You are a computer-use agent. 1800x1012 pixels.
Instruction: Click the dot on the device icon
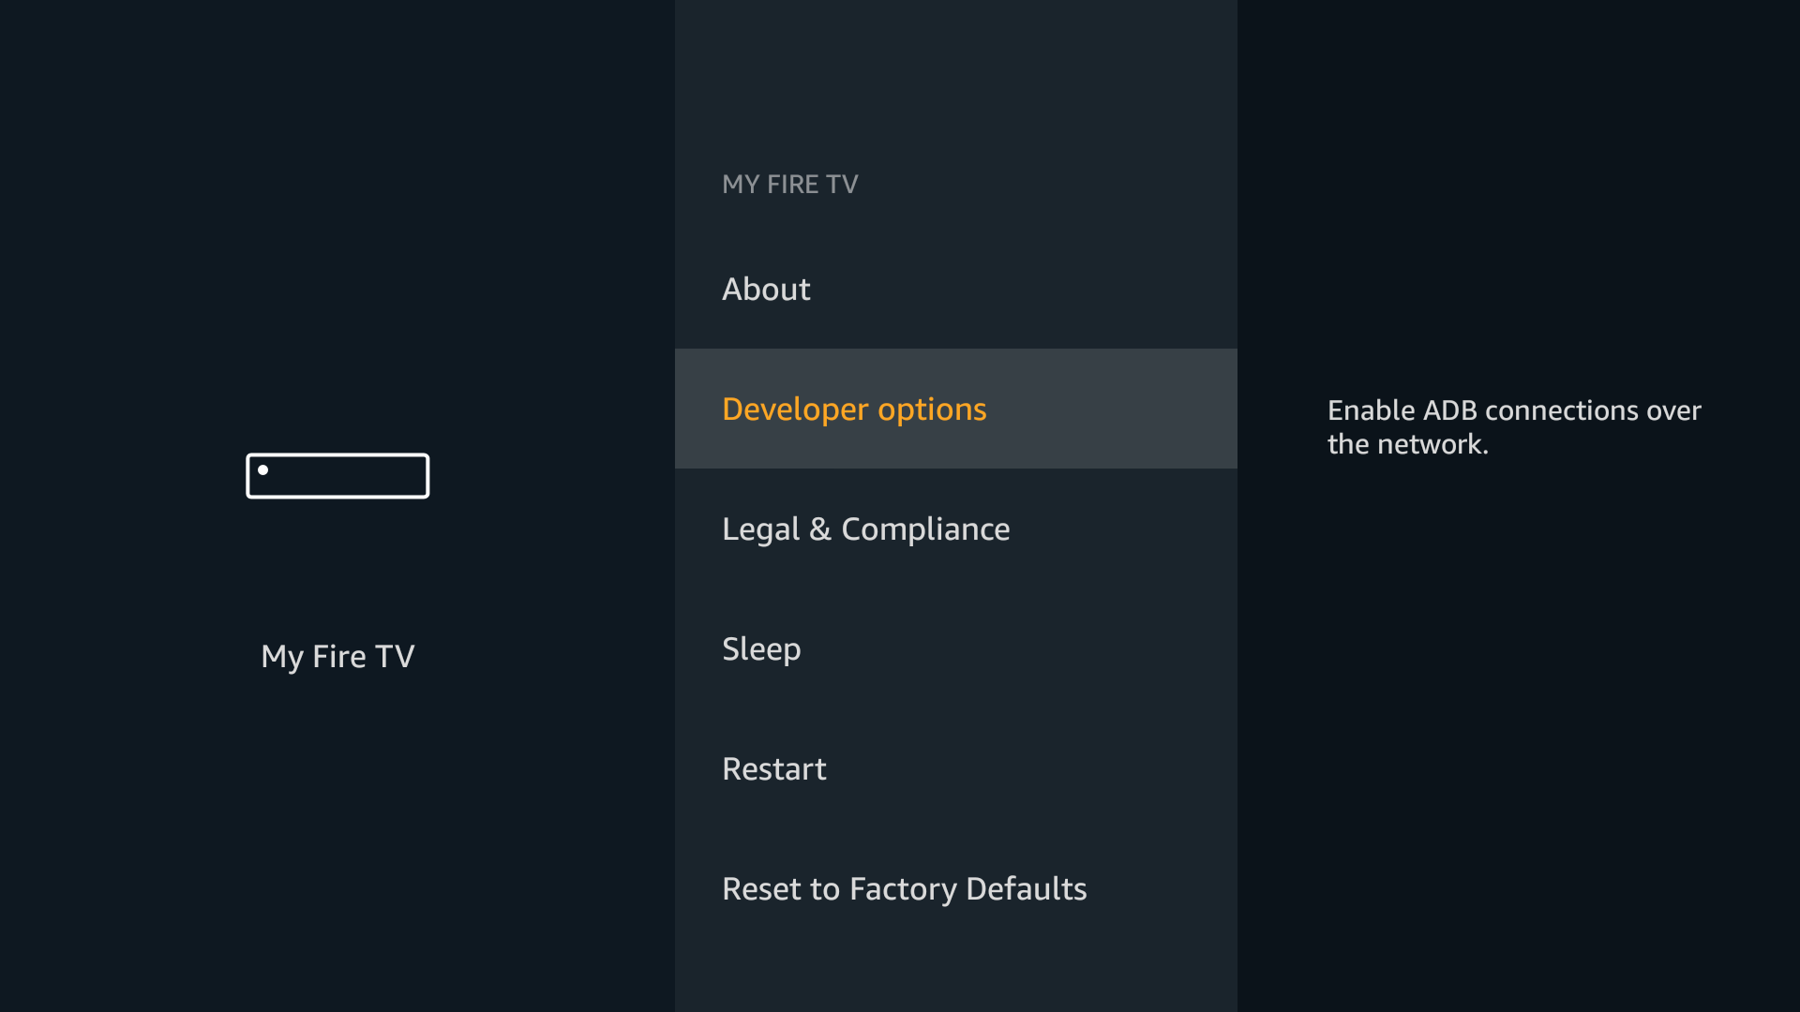pyautogui.click(x=263, y=470)
